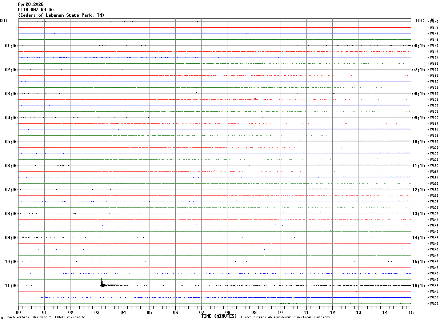The width and height of the screenshot is (440, 322).
Task: Click the 08:15 UTC time label
Action: [419, 94]
